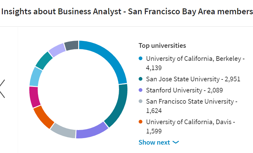Viewport: 253px width, 153px height.
Task: Click the gray San Francisco State legend dot
Action: [x=141, y=101]
